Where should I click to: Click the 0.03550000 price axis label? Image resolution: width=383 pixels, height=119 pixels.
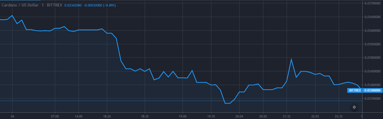(x=372, y=44)
